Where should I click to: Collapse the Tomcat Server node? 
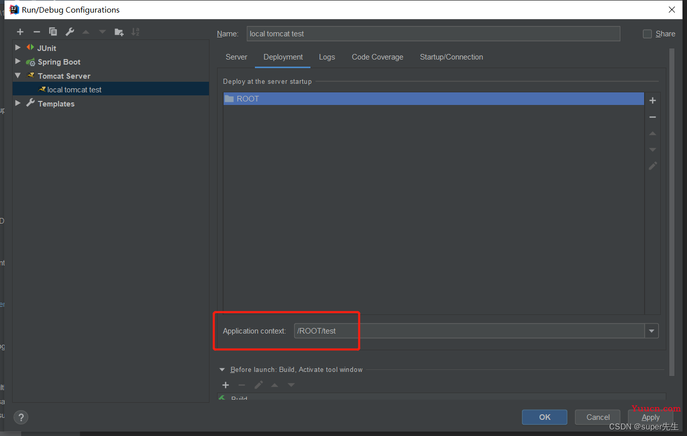click(x=18, y=76)
